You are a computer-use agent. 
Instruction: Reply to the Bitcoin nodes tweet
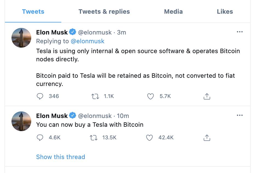(x=40, y=96)
